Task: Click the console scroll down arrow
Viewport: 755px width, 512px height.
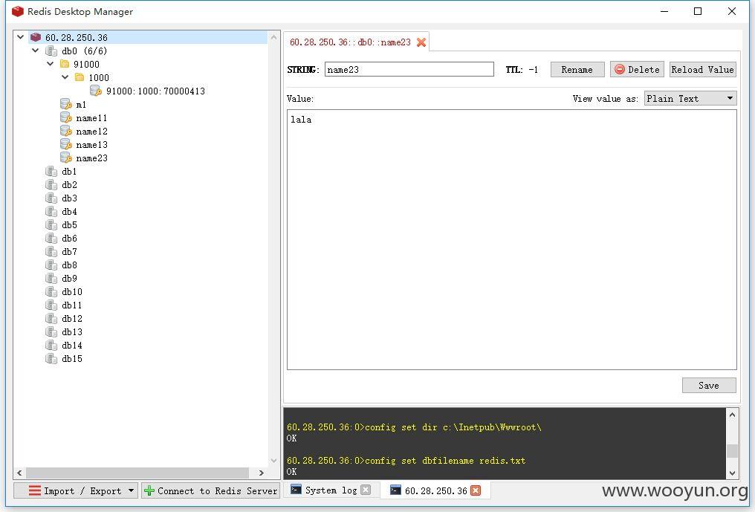Action: [x=733, y=473]
